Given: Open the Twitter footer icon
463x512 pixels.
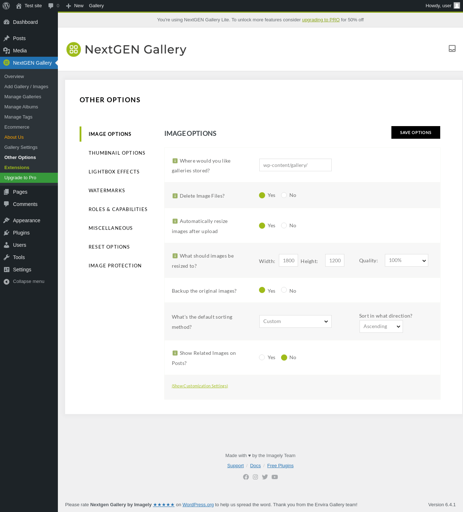Looking at the screenshot, I should pos(265,477).
